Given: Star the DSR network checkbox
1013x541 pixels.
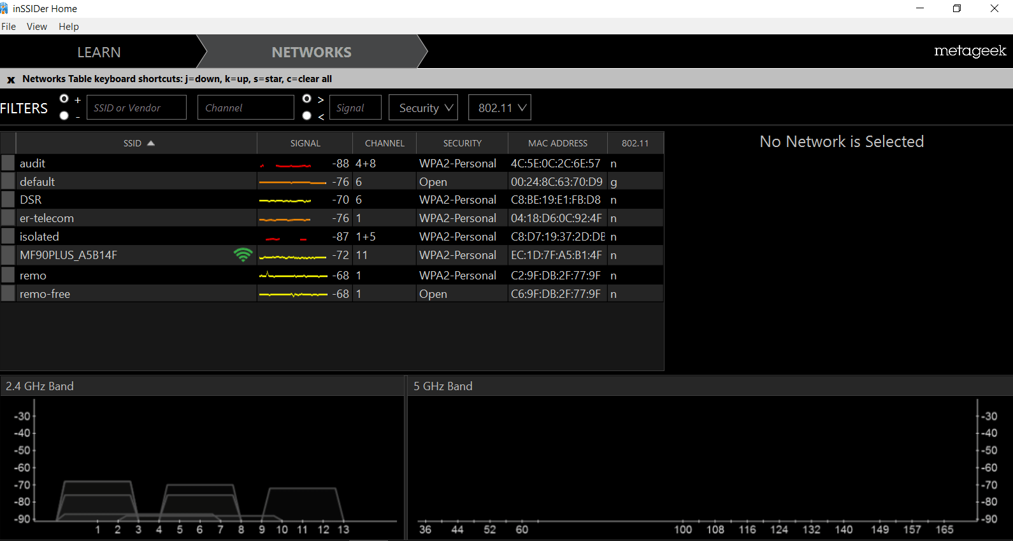Looking at the screenshot, I should [x=8, y=200].
